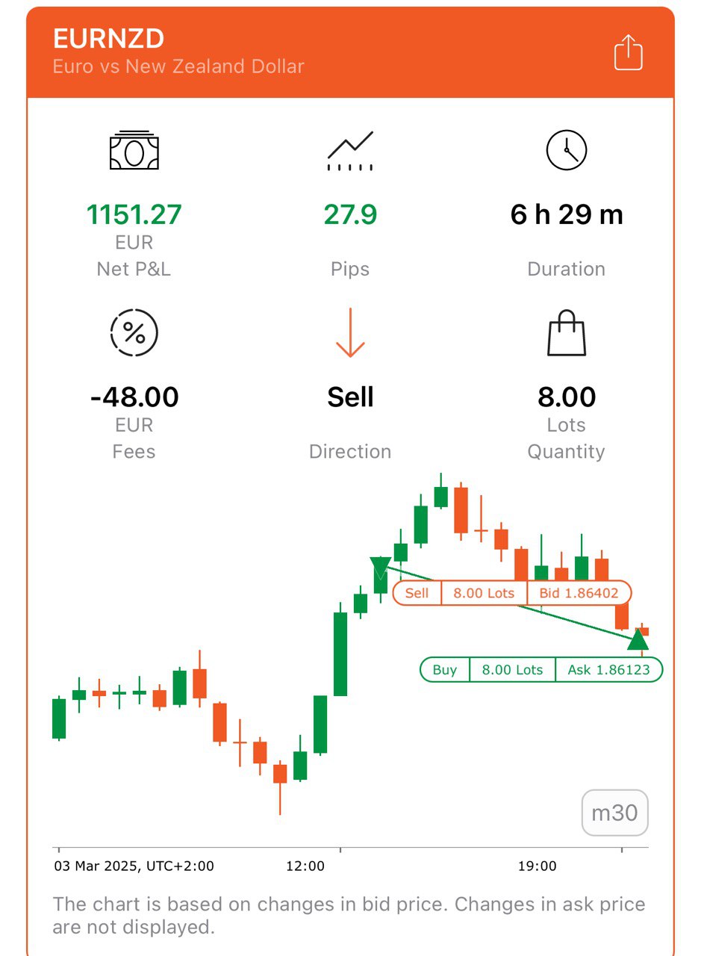This screenshot has width=701, height=956.
Task: Open the m30 timeframe selector
Action: pos(615,813)
